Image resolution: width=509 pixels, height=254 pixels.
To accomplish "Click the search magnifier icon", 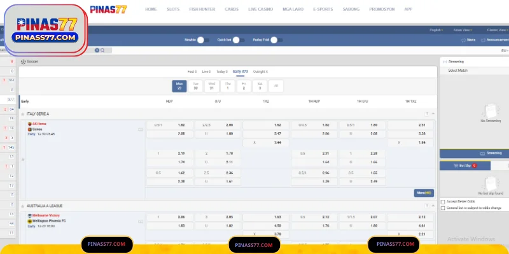I will tap(102, 50).
